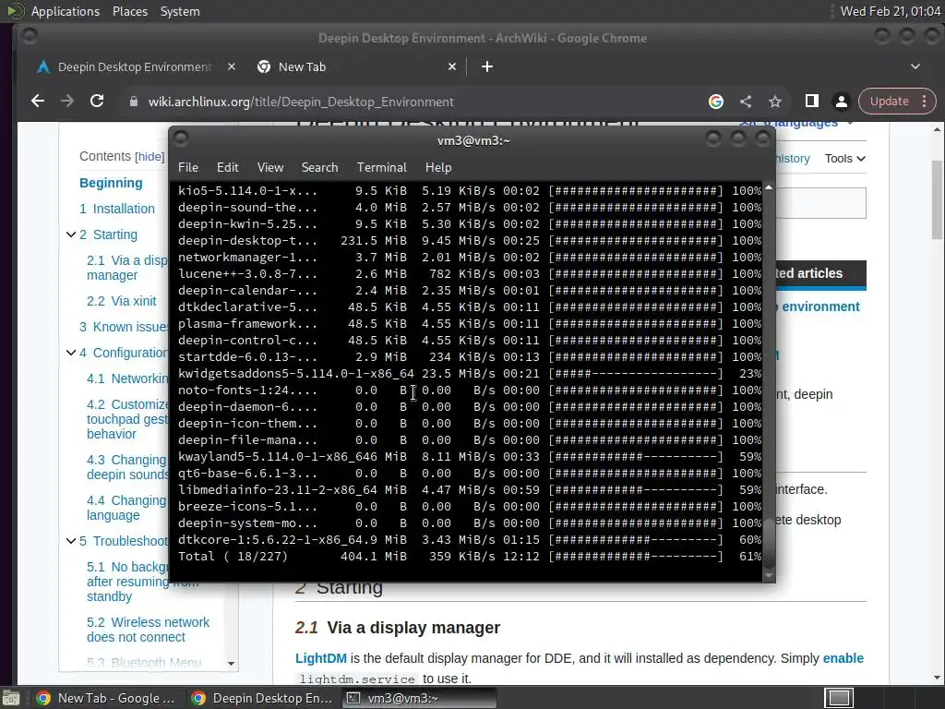Open terminal File menu
This screenshot has height=709, width=945.
click(x=188, y=168)
